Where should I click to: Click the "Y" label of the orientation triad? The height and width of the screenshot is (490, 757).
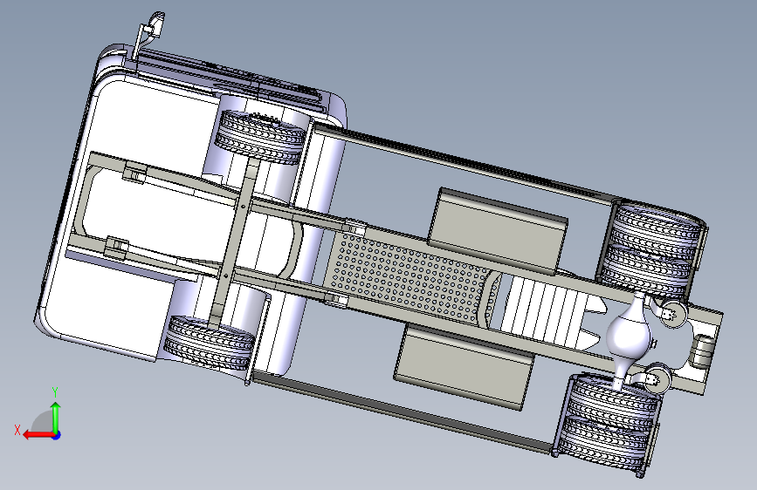[x=55, y=392]
